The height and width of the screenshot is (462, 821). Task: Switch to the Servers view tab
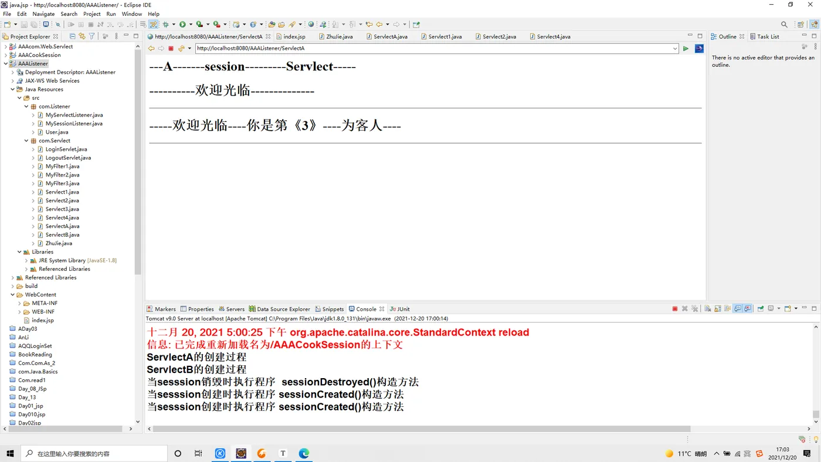pyautogui.click(x=232, y=309)
